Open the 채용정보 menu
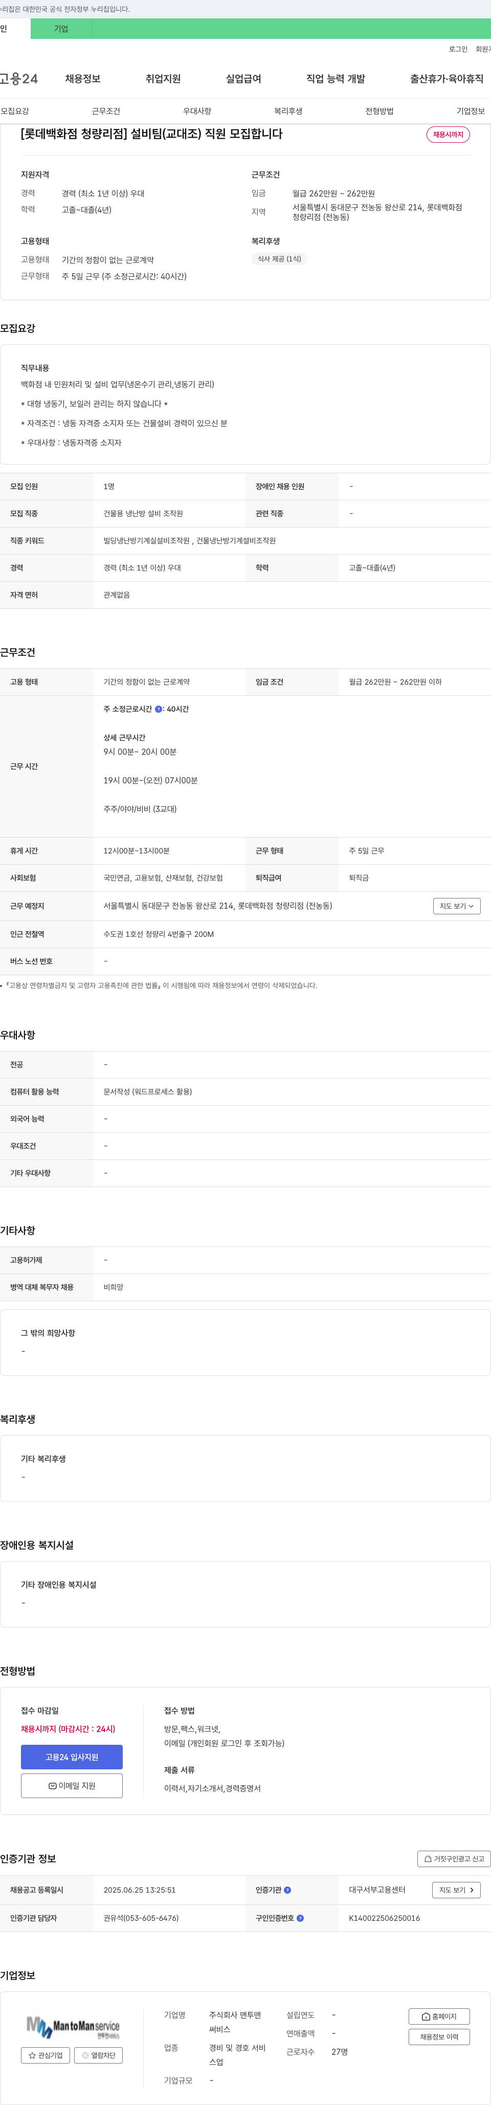Viewport: 491px width, 2105px height. coord(82,78)
